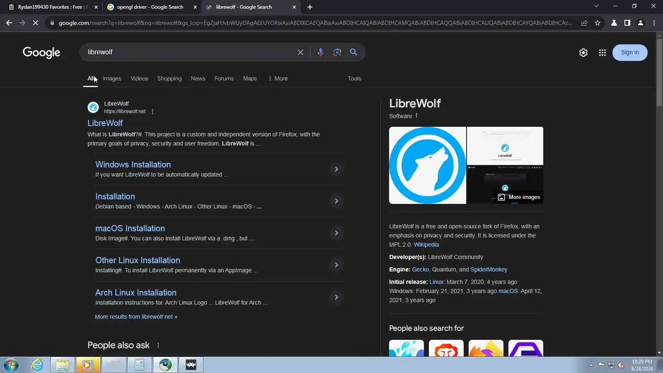This screenshot has width=663, height=373.
Task: Select the Shopping search tab
Action: click(169, 78)
